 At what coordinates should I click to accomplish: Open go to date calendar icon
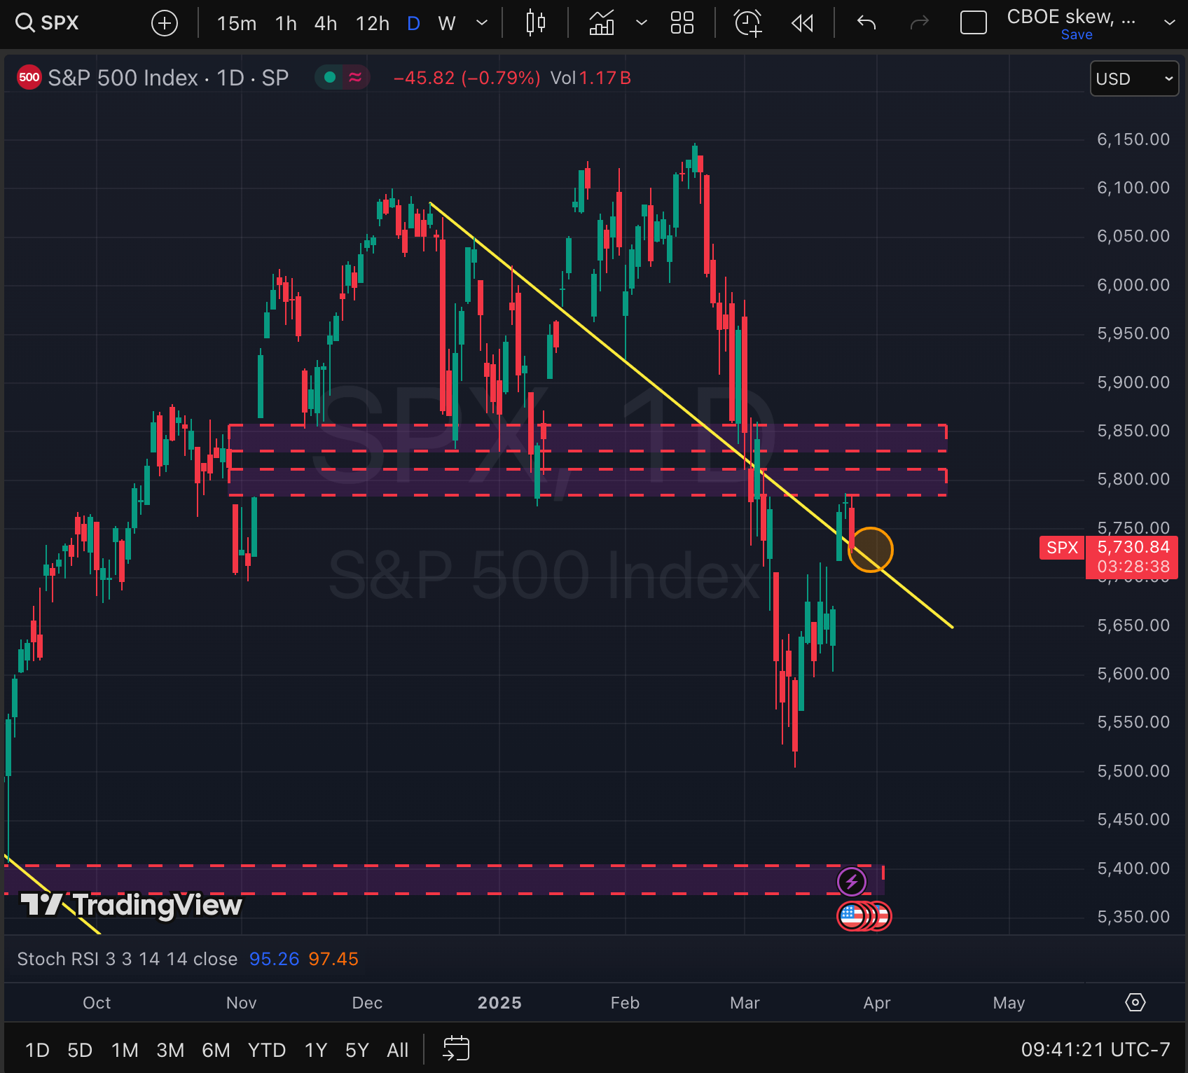pyautogui.click(x=456, y=1048)
